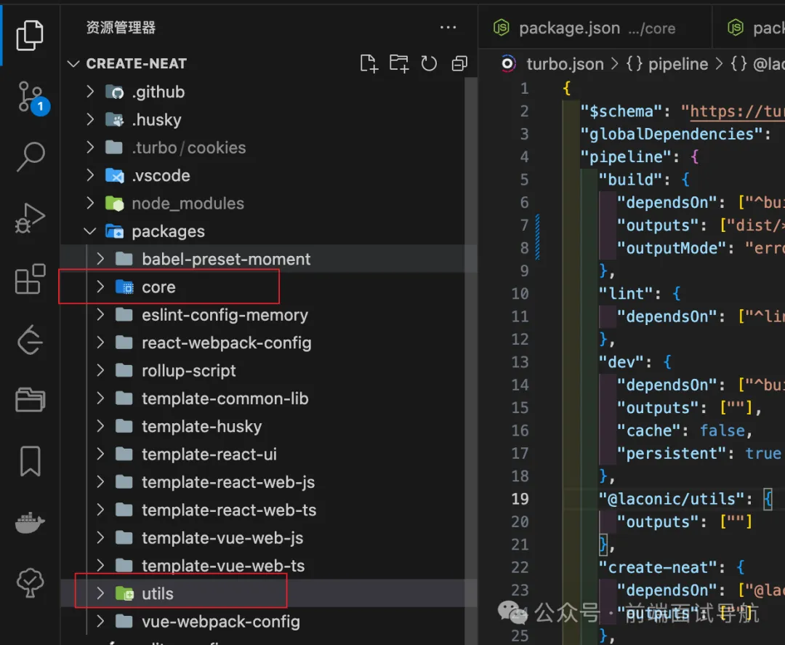Select the template-react-web-ts folder
The height and width of the screenshot is (645, 785).
coord(228,510)
